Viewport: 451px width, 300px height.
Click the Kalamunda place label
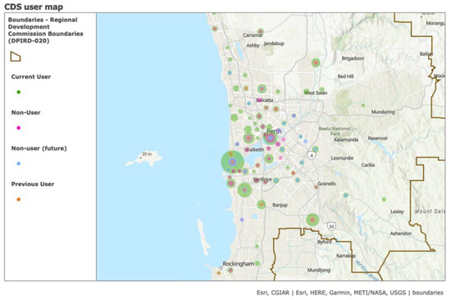346,139
